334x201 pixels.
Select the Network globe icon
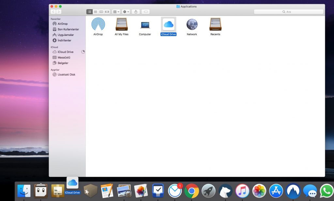(192, 24)
